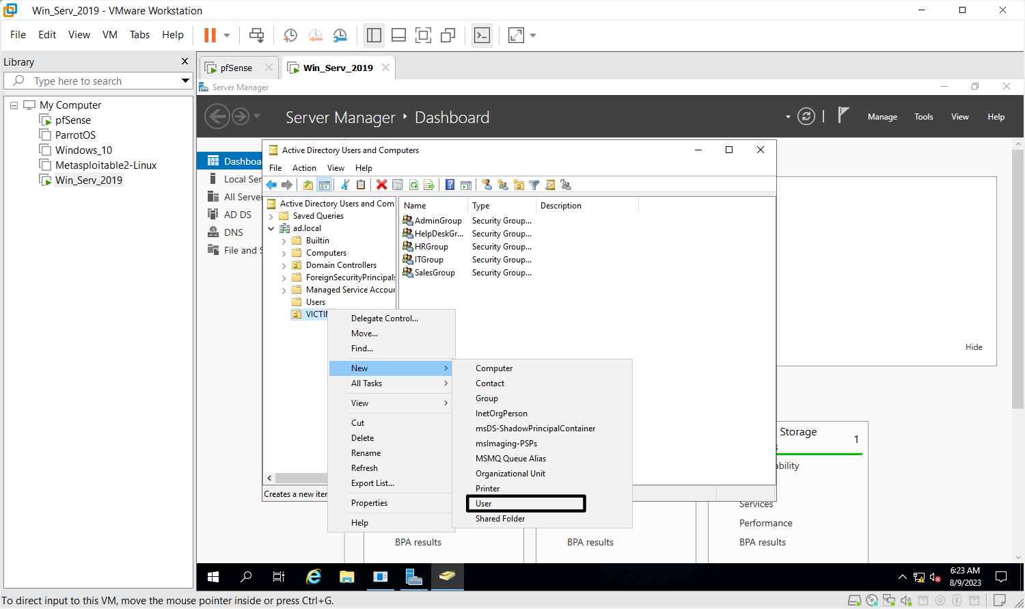Expand the Domain Controllers chevron

click(284, 265)
